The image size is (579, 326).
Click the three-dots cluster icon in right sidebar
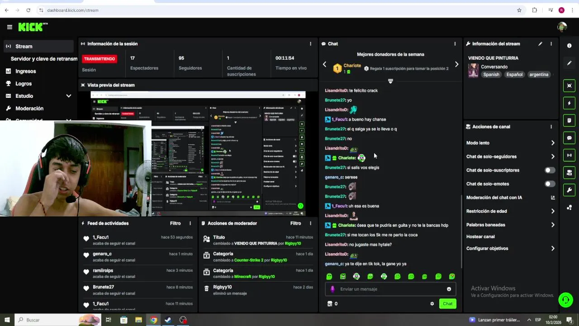569,207
